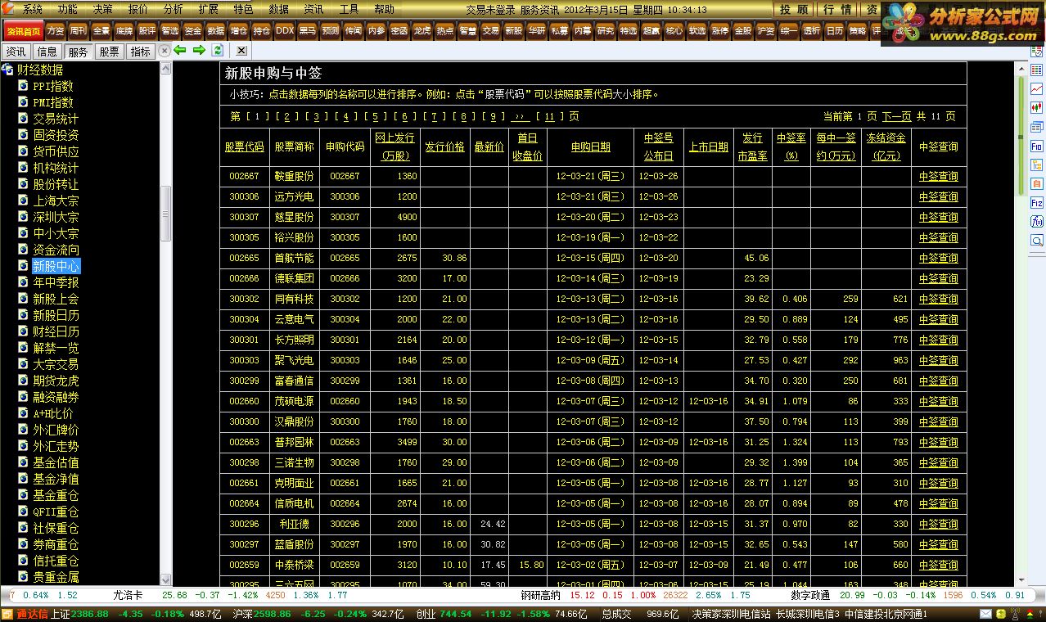Screen dimensions: 1046x622
Task: Refresh the page with the green refresh icon
Action: [x=218, y=51]
